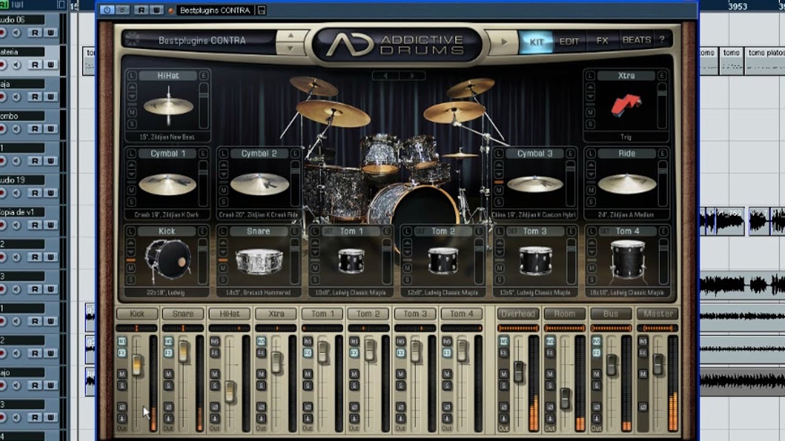Screen dimensions: 785x441
Task: Select the Master mixer channel label
Action: coord(657,314)
